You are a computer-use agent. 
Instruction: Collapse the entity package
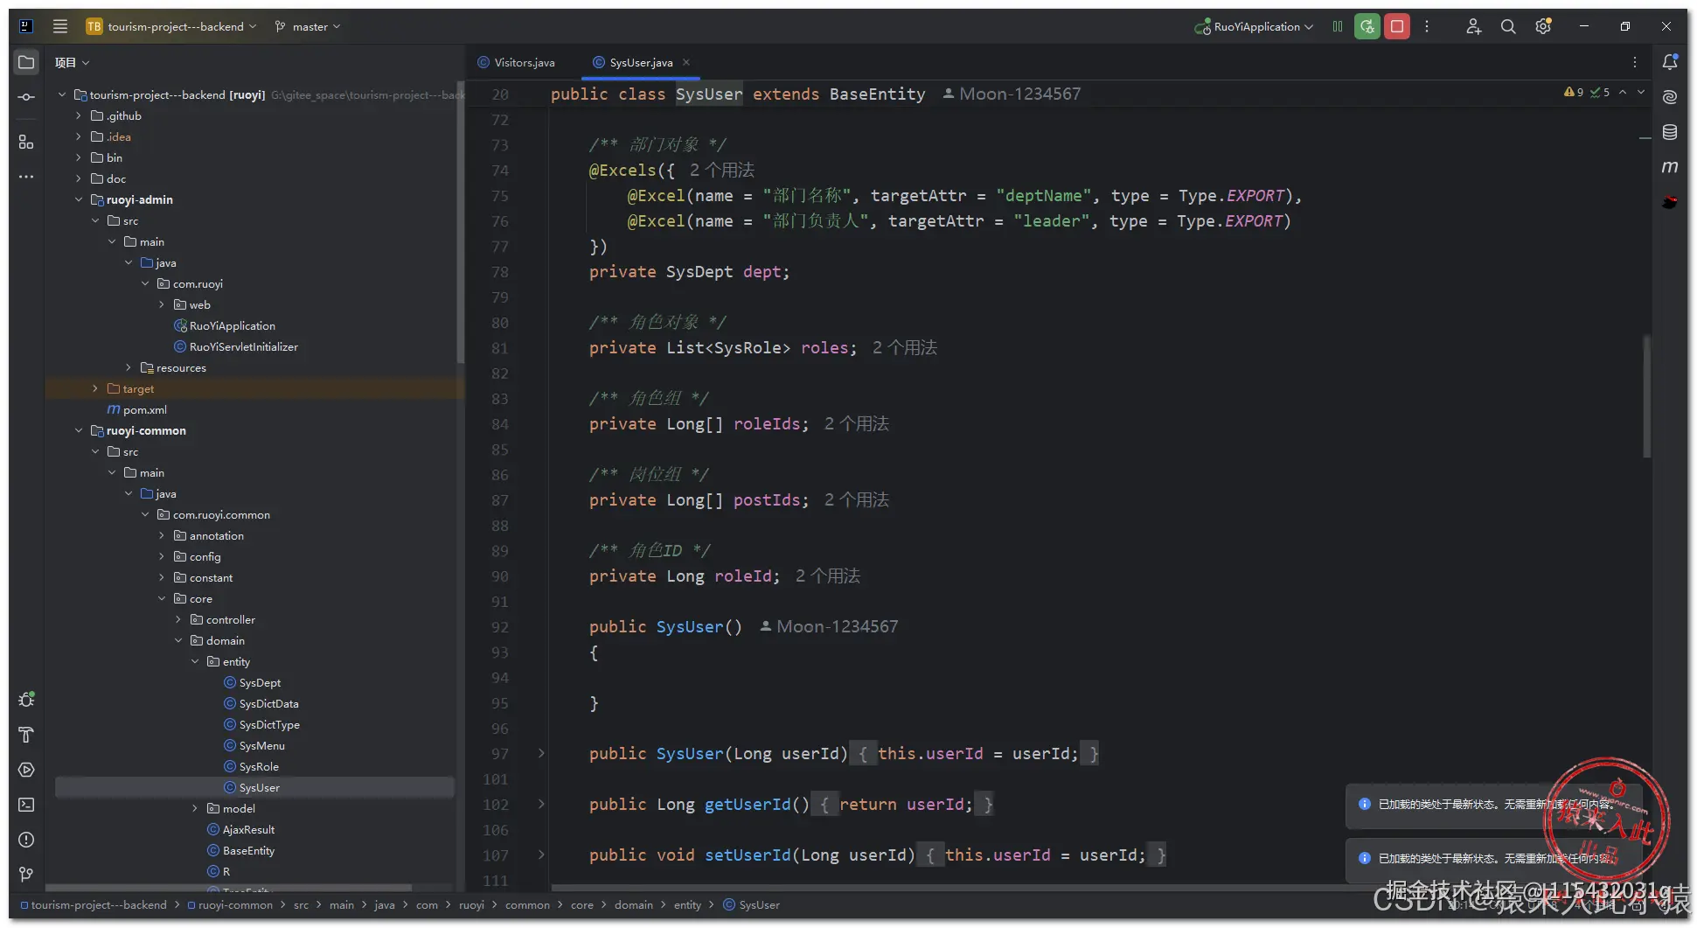[x=195, y=661]
